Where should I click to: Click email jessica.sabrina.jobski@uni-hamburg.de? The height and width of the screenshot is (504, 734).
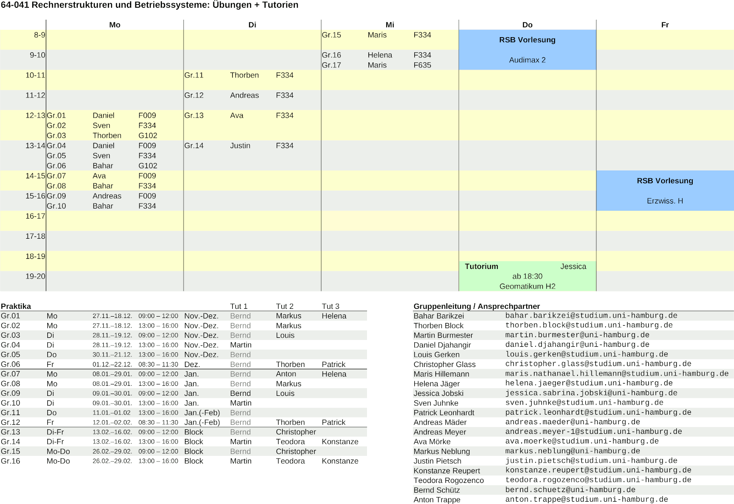click(x=591, y=393)
